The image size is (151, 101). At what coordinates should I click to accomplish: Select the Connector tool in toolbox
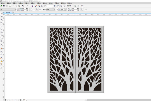pyautogui.click(x=1, y=48)
